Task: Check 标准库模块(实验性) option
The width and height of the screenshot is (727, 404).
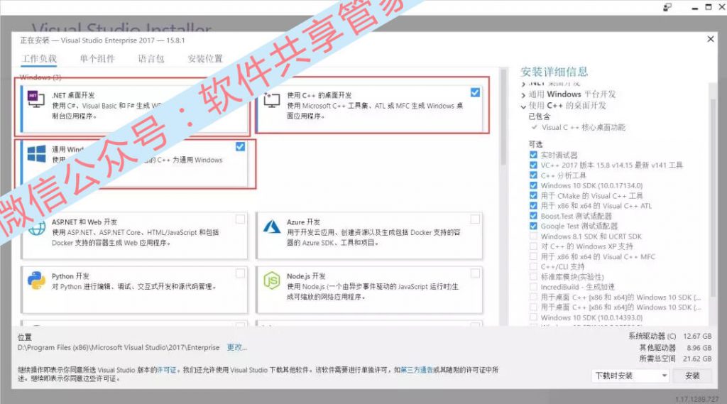Action: (533, 277)
